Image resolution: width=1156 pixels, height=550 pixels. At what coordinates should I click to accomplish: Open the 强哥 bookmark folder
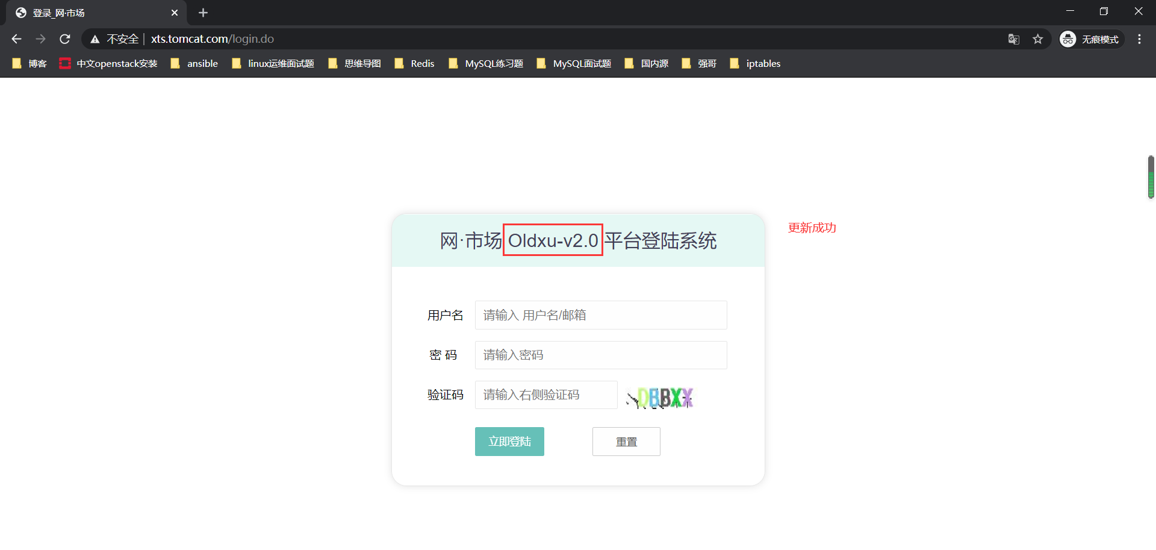point(699,63)
